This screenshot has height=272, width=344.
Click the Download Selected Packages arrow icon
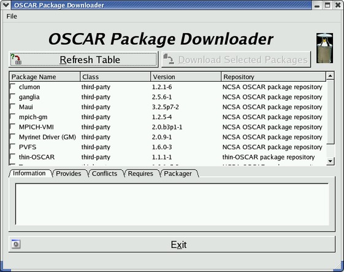click(169, 59)
